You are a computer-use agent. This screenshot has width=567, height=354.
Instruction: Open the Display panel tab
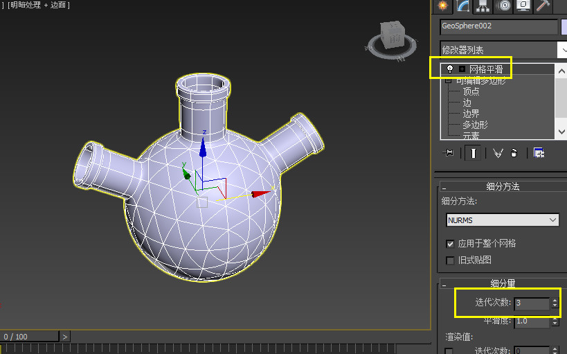(523, 6)
